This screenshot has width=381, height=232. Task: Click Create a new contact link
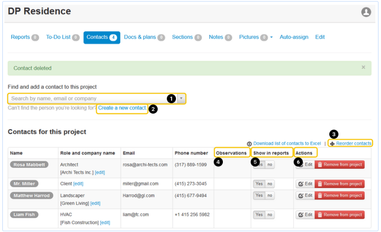point(122,108)
